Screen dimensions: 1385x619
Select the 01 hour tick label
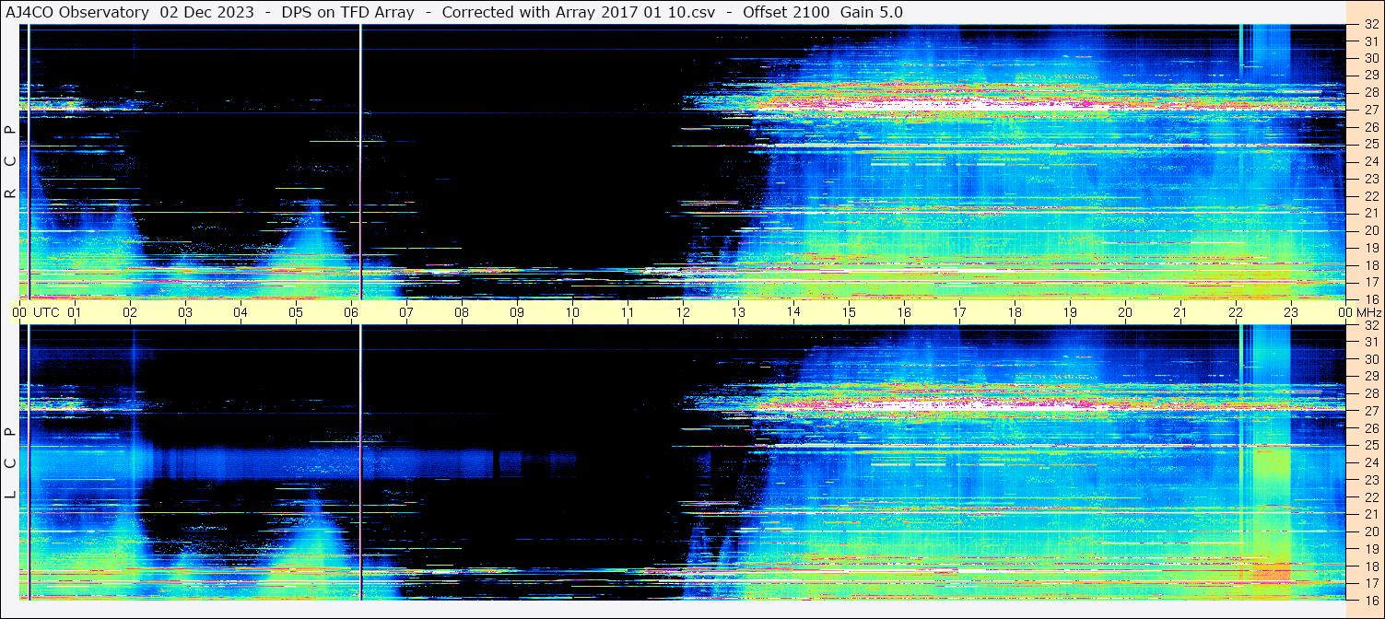(75, 312)
